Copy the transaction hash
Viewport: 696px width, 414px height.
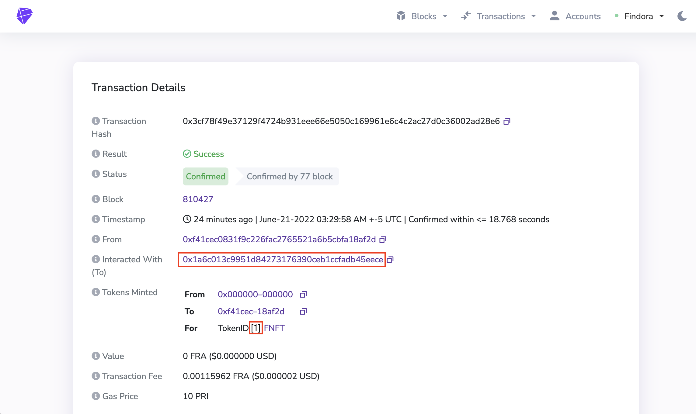pyautogui.click(x=506, y=121)
